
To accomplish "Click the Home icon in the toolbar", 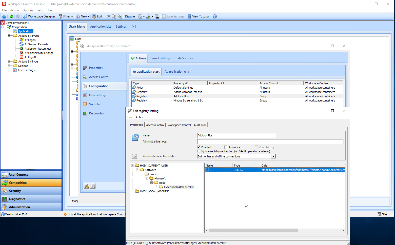I will (x=4, y=16).
